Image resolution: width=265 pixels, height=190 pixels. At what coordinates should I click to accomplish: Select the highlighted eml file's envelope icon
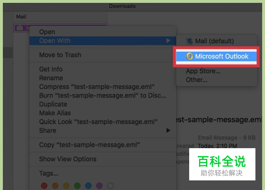pyautogui.click(x=20, y=28)
